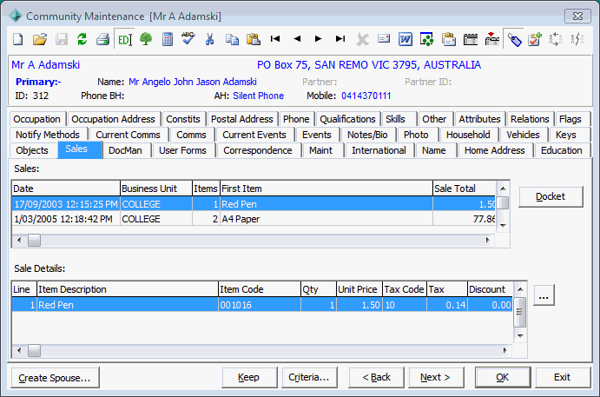Open the Current Events tab
This screenshot has width=600, height=397.
(254, 135)
